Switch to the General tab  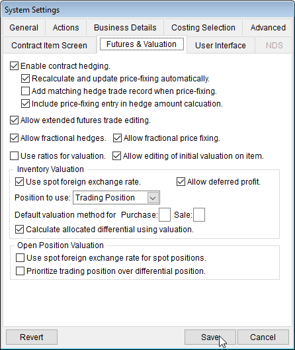coord(24,27)
